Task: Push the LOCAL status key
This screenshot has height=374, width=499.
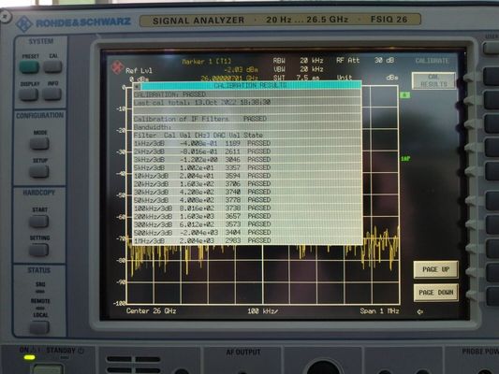Action: (39, 327)
